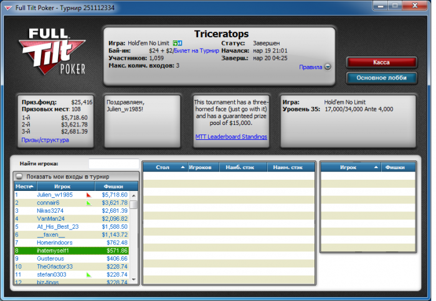Click the Triceratops tournament title
436x301 pixels.
point(221,34)
